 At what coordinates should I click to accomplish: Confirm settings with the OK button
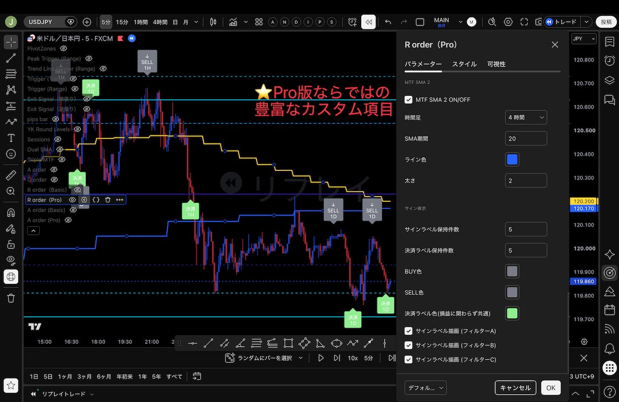[551, 388]
